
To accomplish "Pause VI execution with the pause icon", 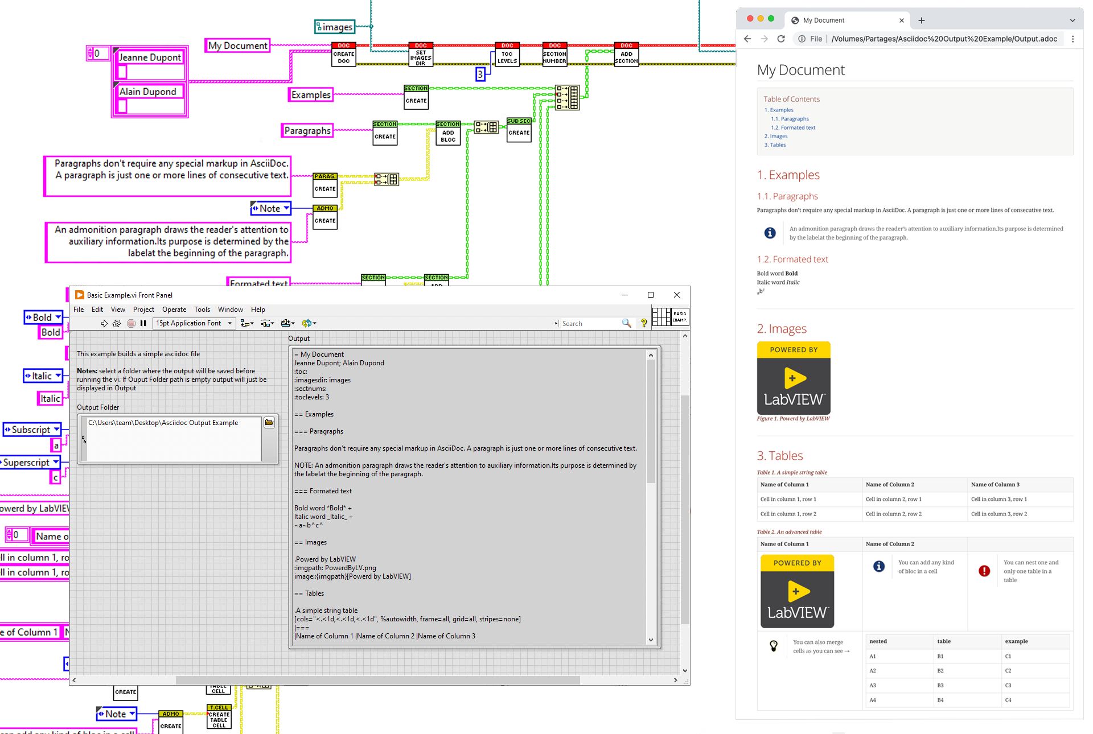I will pos(143,323).
